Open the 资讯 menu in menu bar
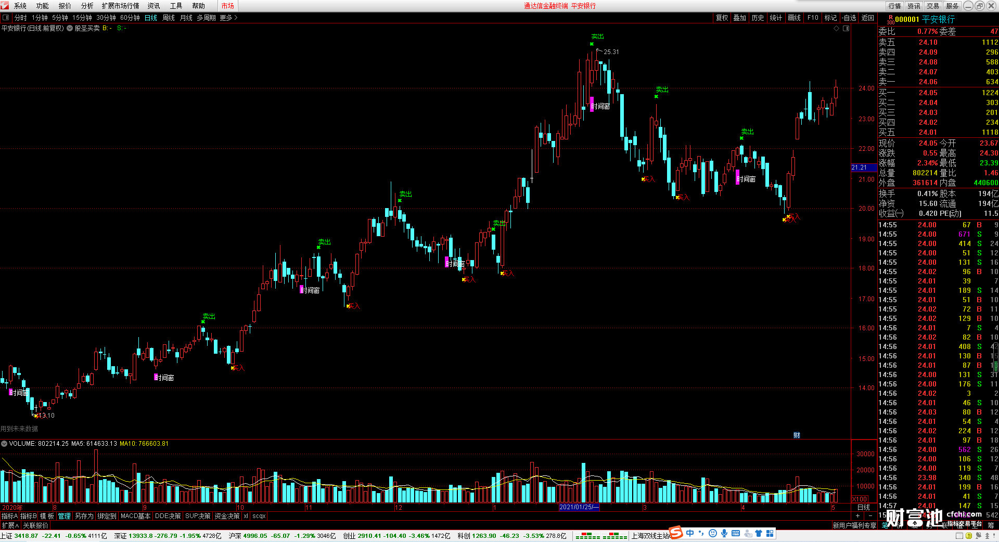The height and width of the screenshot is (542, 999). click(154, 6)
